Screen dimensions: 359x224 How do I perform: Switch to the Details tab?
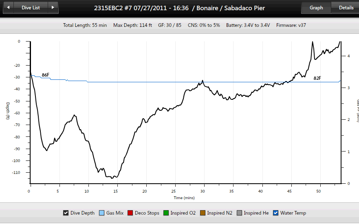(346, 7)
